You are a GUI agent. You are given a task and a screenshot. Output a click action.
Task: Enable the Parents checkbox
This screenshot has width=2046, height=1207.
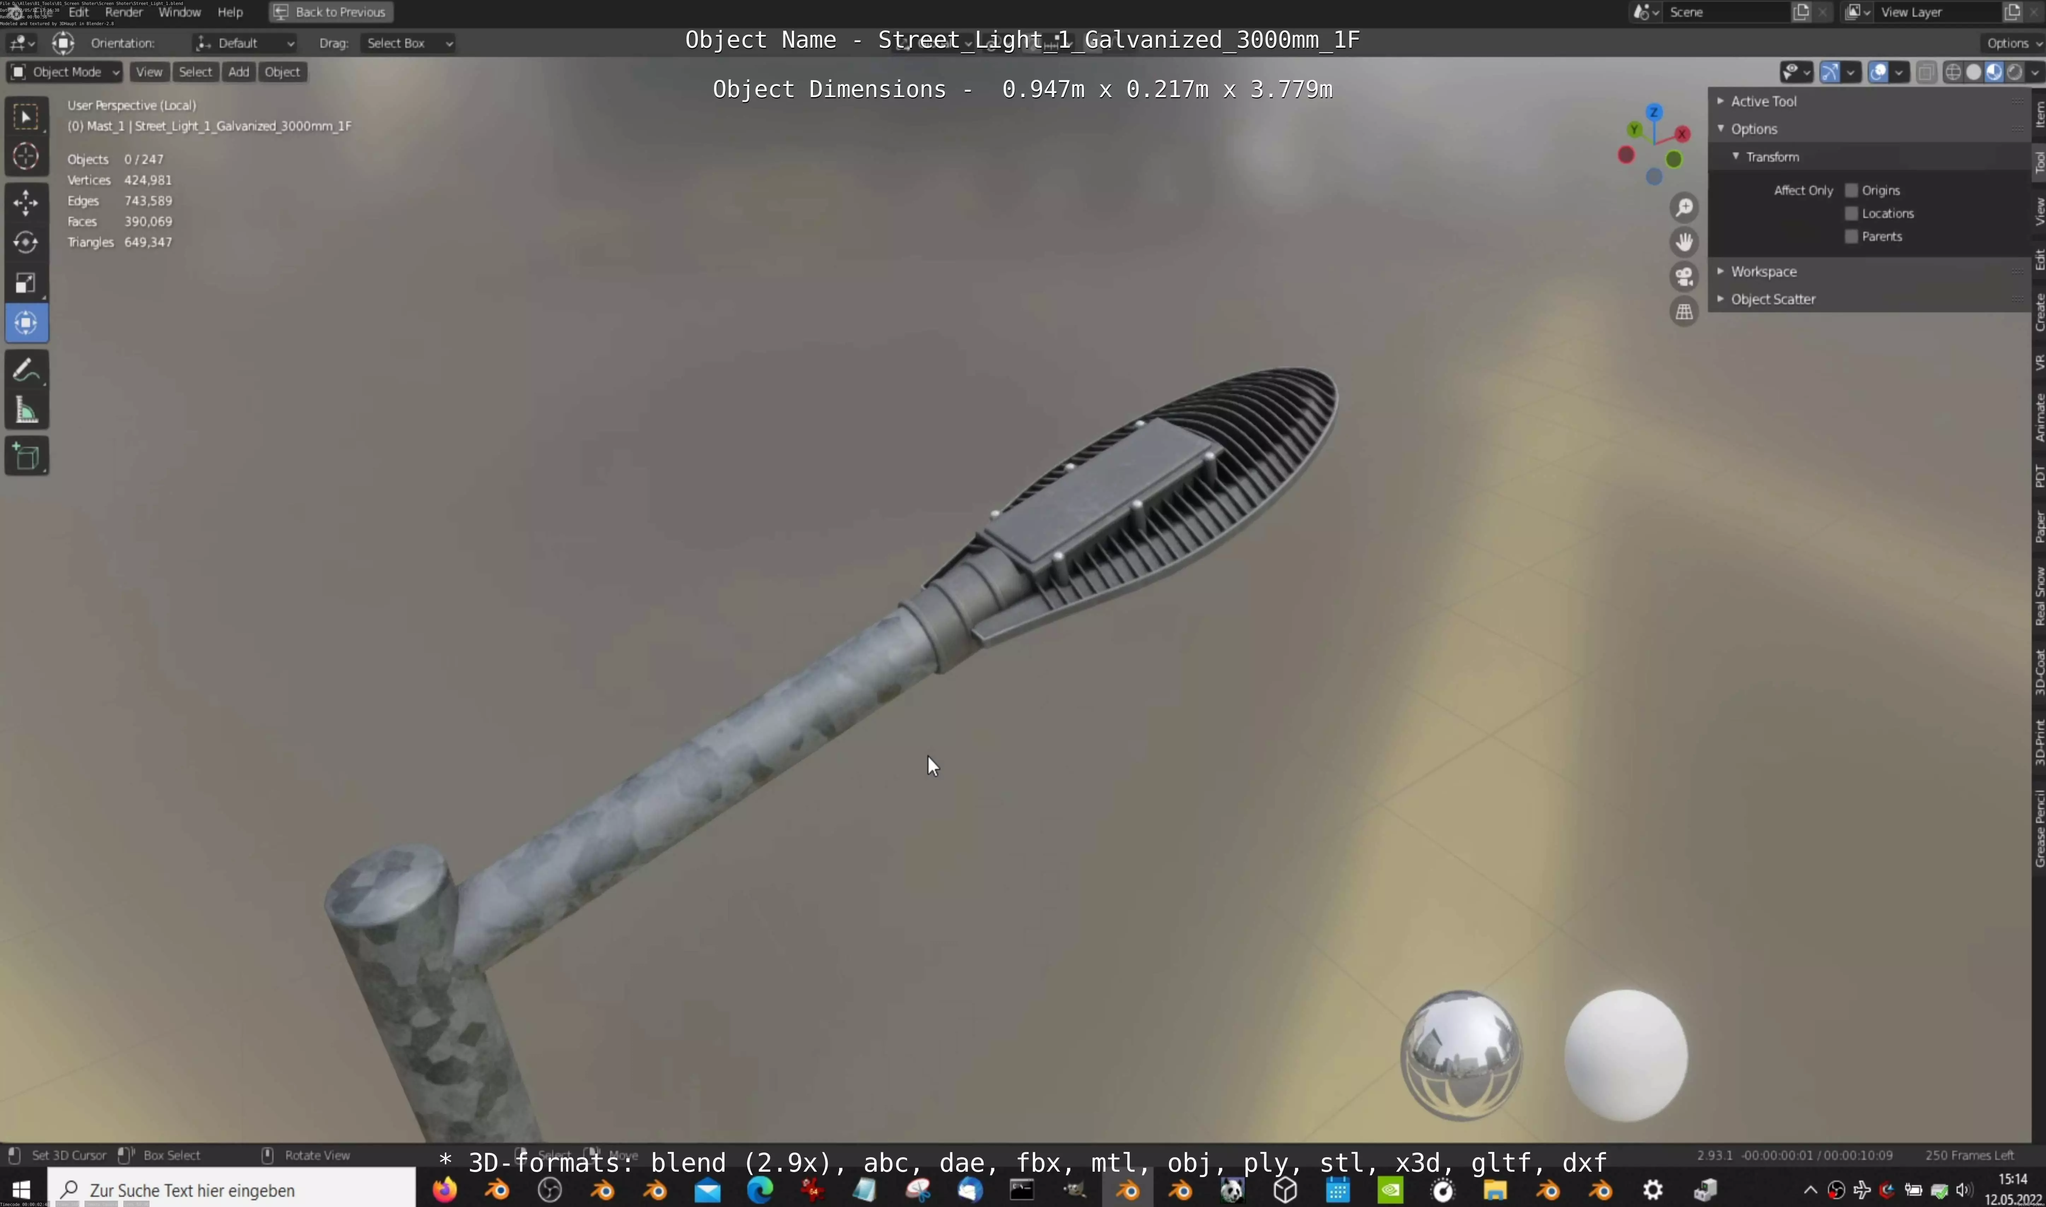click(1852, 236)
